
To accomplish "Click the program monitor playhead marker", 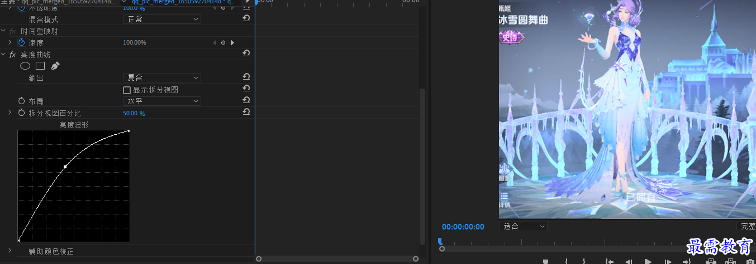I will [440, 241].
